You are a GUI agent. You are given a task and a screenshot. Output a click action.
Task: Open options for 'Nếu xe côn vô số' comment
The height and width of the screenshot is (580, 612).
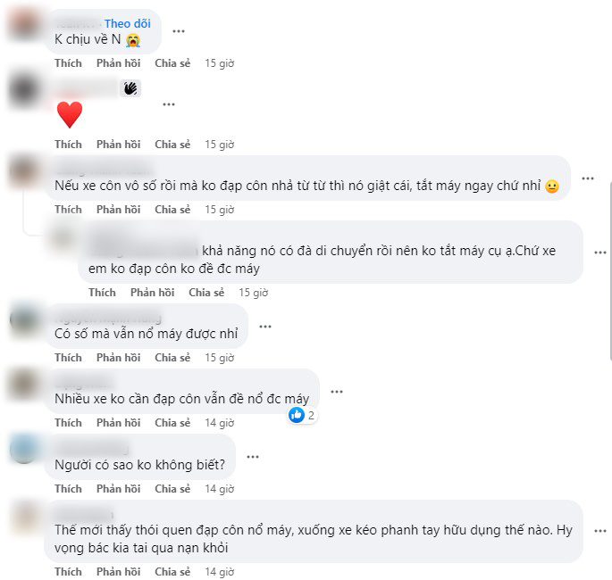tap(588, 178)
